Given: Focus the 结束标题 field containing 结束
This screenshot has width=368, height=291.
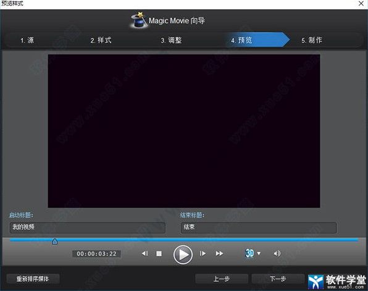Looking at the screenshot, I should point(259,227).
